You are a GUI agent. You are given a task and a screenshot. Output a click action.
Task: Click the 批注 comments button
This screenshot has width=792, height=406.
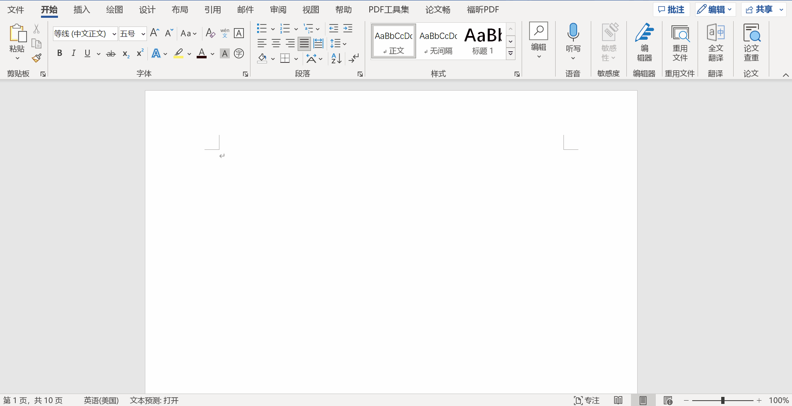coord(672,10)
